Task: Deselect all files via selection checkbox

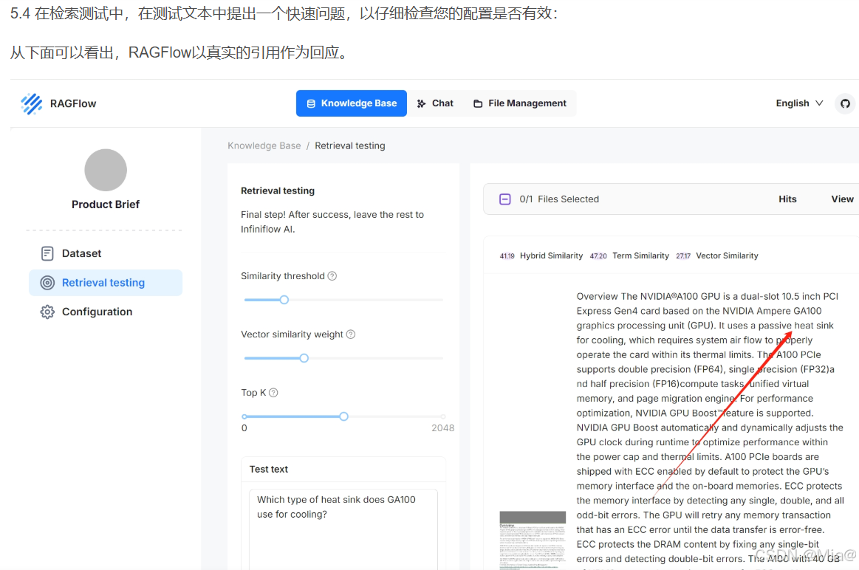Action: (x=505, y=199)
